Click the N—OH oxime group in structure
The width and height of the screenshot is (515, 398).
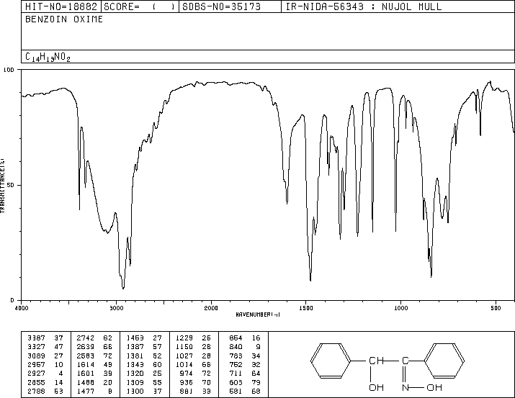(422, 387)
